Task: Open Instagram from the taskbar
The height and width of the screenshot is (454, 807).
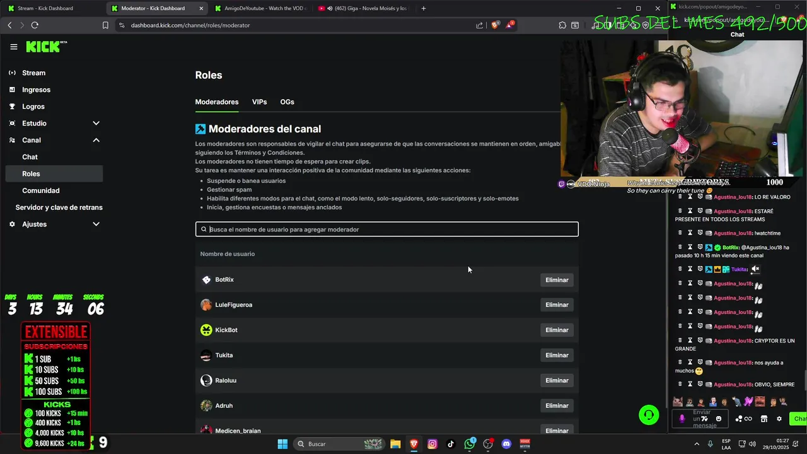Action: pyautogui.click(x=433, y=444)
